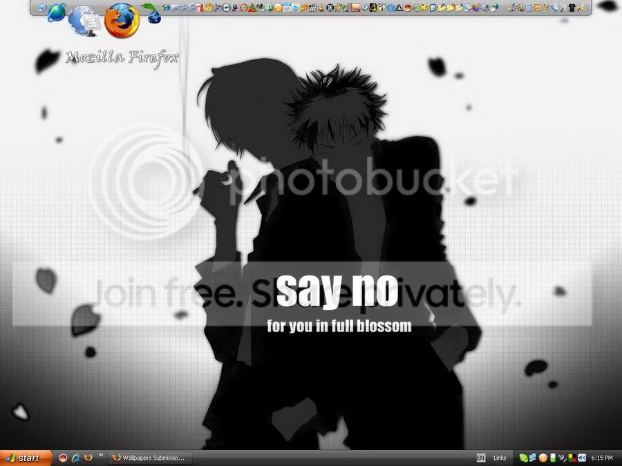Launch the large Mozilla Firefox dock icon
This screenshot has width=622, height=466.
[122, 21]
